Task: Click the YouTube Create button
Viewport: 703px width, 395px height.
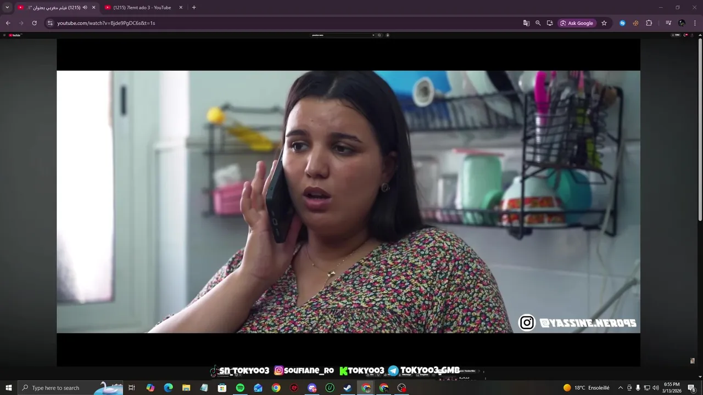Action: (x=676, y=35)
